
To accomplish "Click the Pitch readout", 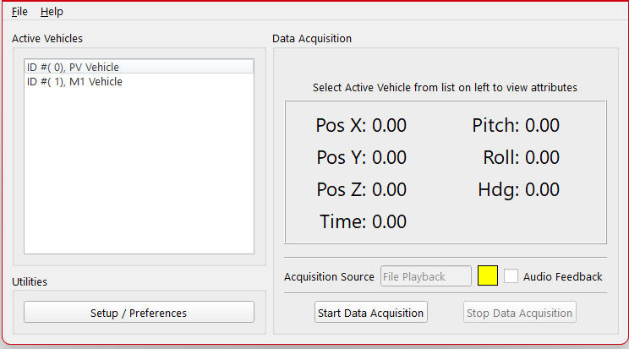I will (x=516, y=126).
